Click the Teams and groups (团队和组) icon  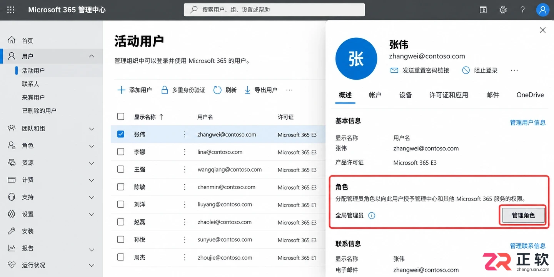point(12,128)
